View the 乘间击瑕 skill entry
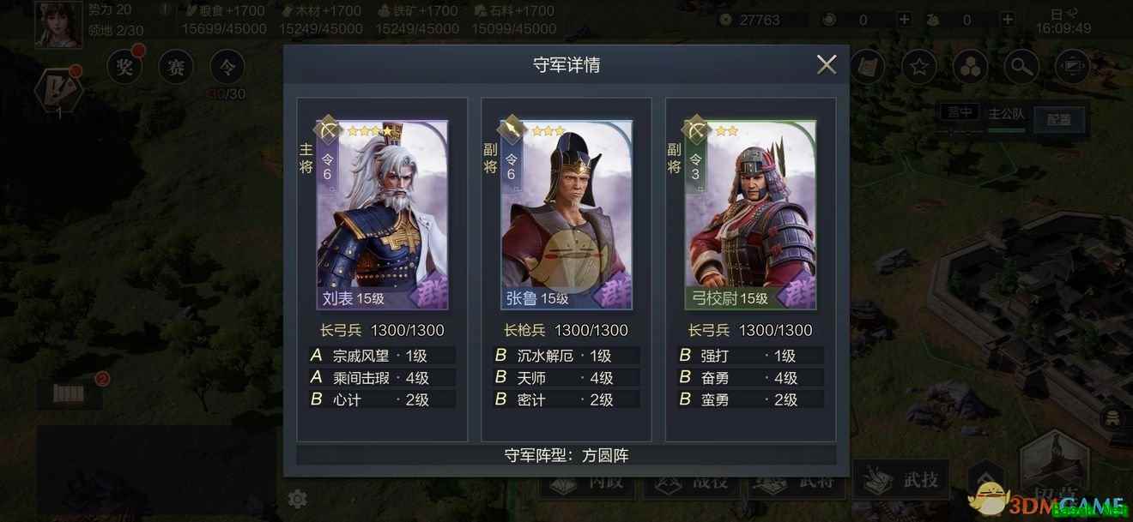The height and width of the screenshot is (522, 1133). 382,377
